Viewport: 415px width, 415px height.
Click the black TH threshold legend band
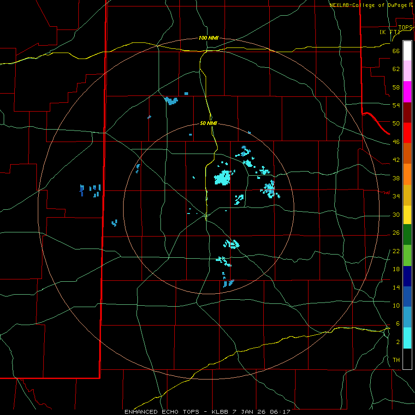tap(407, 359)
